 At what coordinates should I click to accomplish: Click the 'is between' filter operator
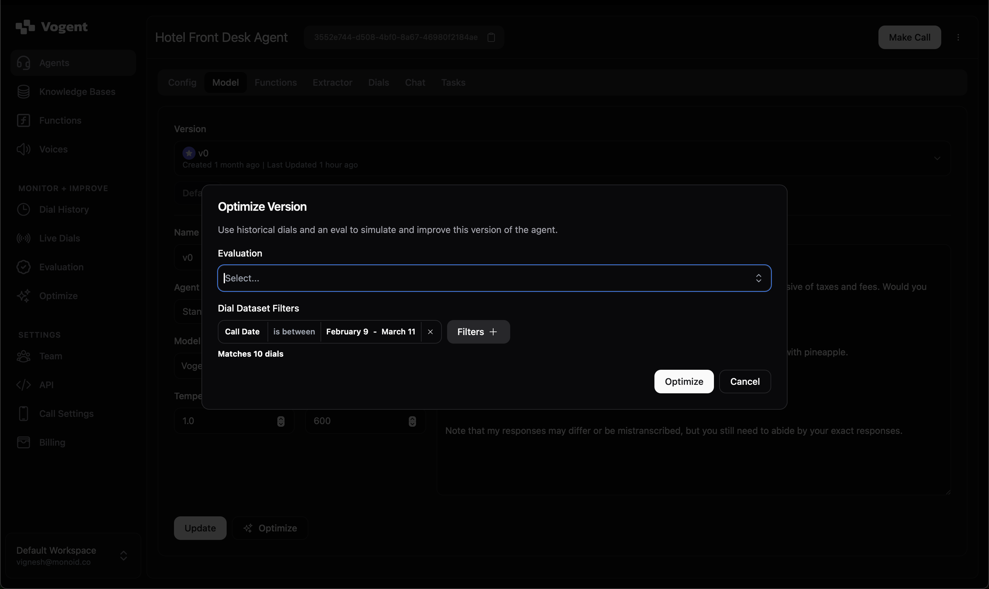[294, 332]
